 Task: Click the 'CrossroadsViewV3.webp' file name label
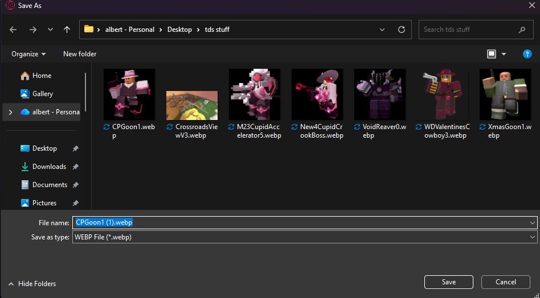pos(197,131)
